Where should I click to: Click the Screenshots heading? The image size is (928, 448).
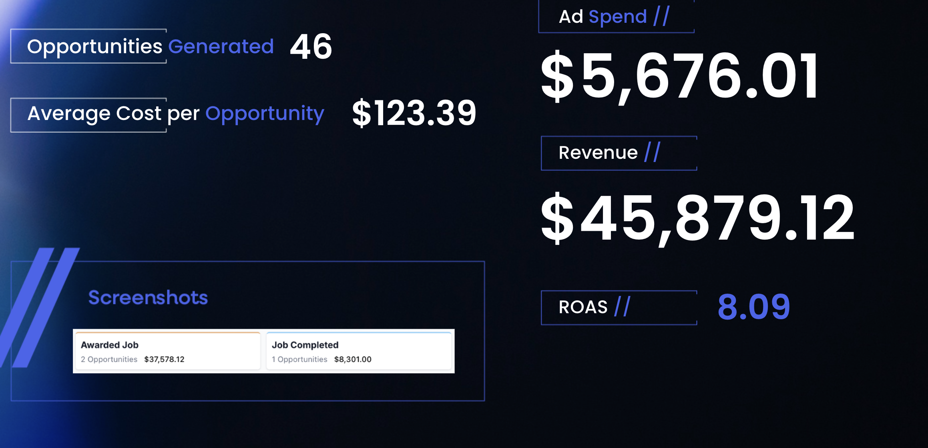pyautogui.click(x=148, y=298)
